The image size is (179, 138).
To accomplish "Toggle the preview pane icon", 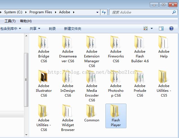I will pyautogui.click(x=161, y=28).
